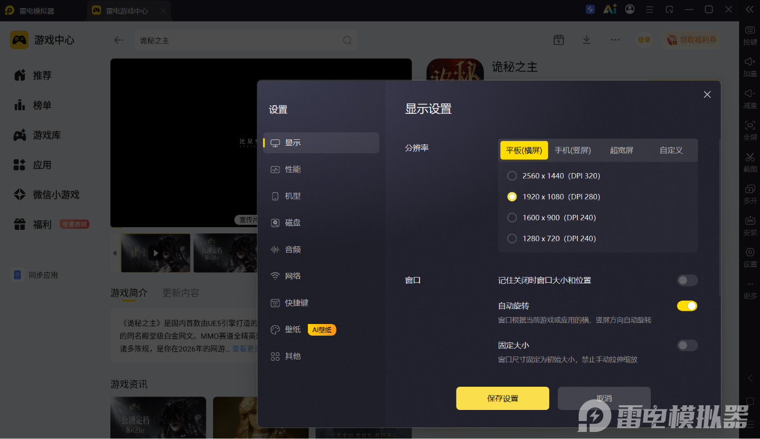Switch to the 游戏简介 tab
Image resolution: width=760 pixels, height=439 pixels.
pos(129,293)
